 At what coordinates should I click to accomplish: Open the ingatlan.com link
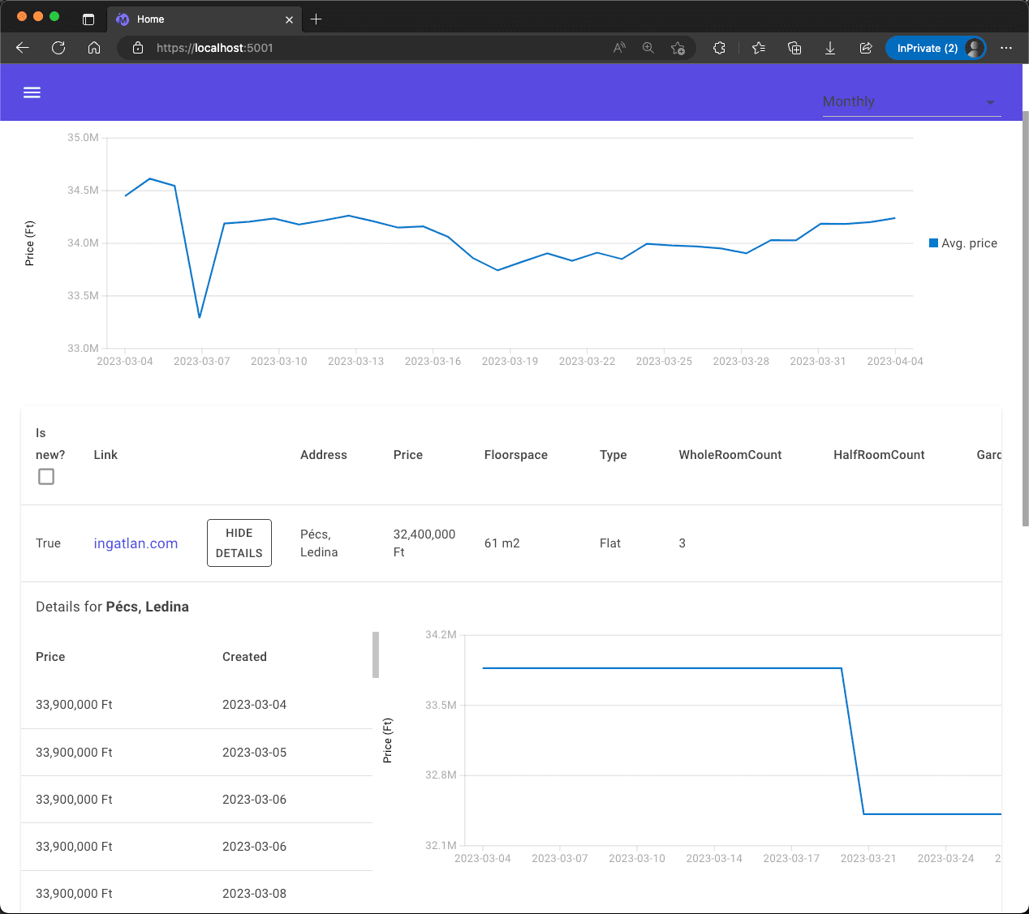136,543
